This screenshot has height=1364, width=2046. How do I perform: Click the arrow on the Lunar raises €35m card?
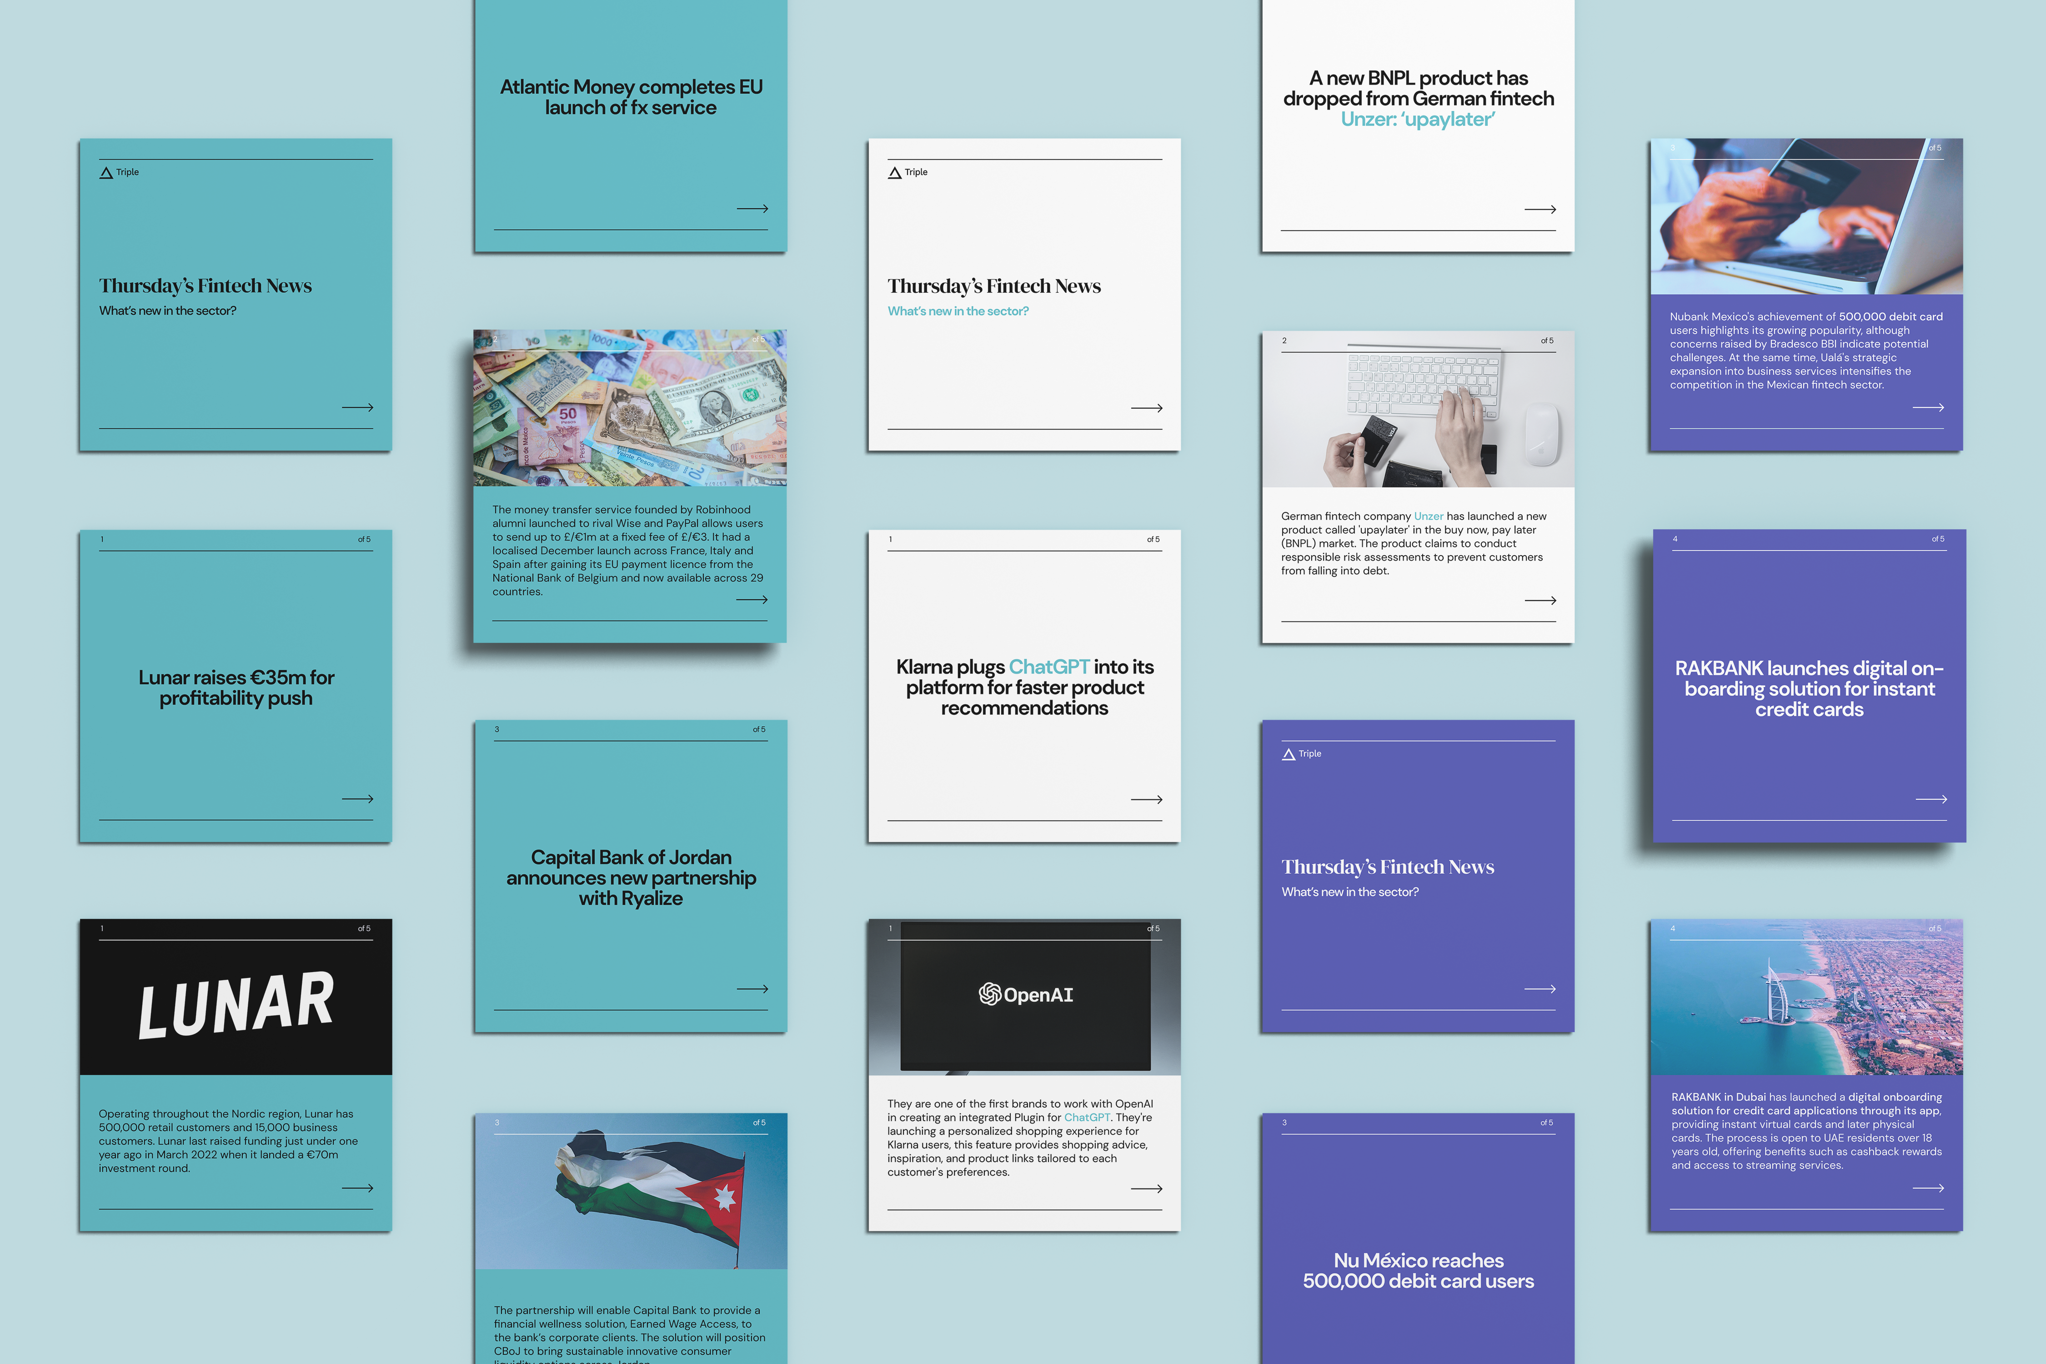point(357,798)
